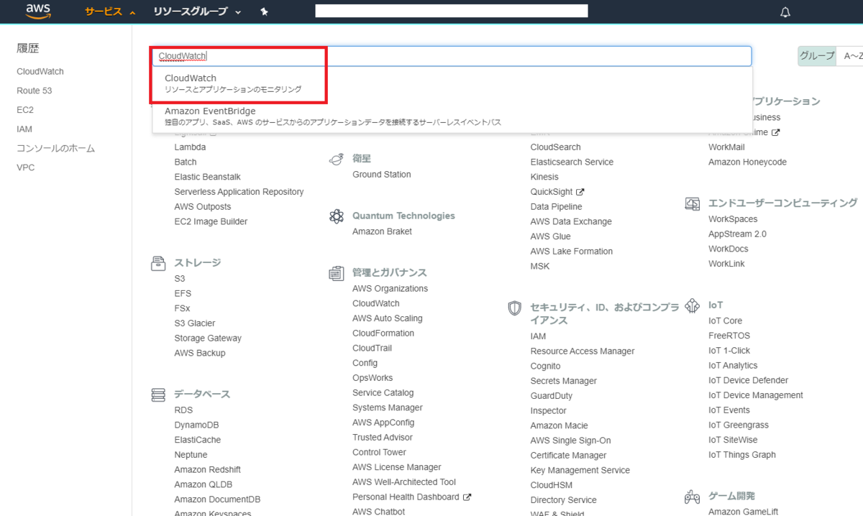Image resolution: width=863 pixels, height=516 pixels.
Task: Open Elasticsearch Service
Action: [x=572, y=162]
